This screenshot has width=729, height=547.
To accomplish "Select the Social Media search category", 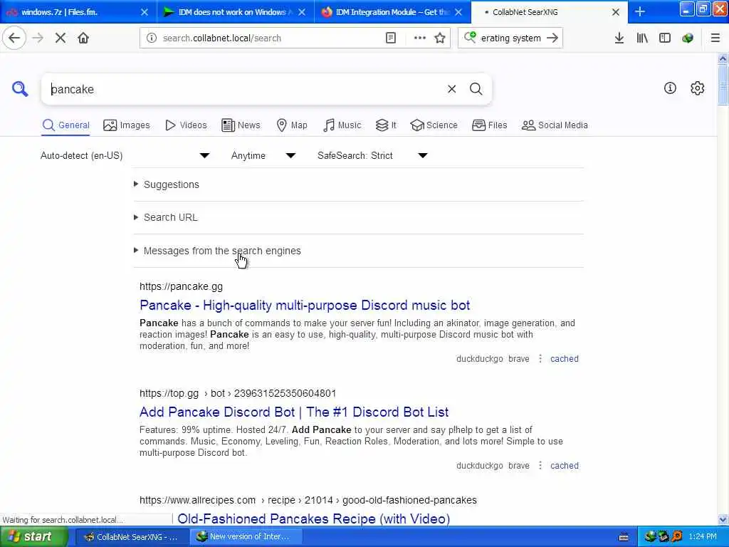I will point(555,125).
